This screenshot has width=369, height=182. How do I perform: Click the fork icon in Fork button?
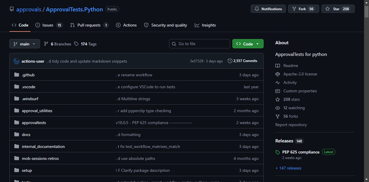pos(294,9)
